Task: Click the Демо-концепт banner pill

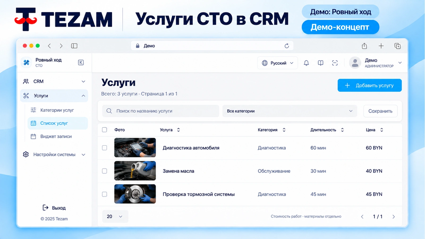Action: coord(340,27)
